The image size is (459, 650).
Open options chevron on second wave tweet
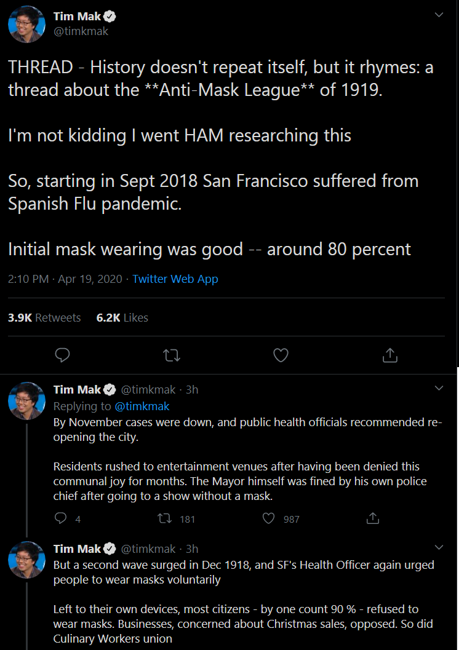click(439, 547)
